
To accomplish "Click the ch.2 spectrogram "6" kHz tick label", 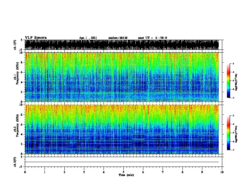I will 22,124.
